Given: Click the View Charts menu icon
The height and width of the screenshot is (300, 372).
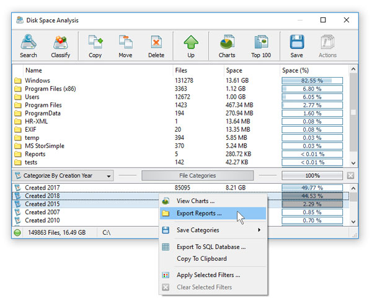Looking at the screenshot, I should [x=166, y=201].
